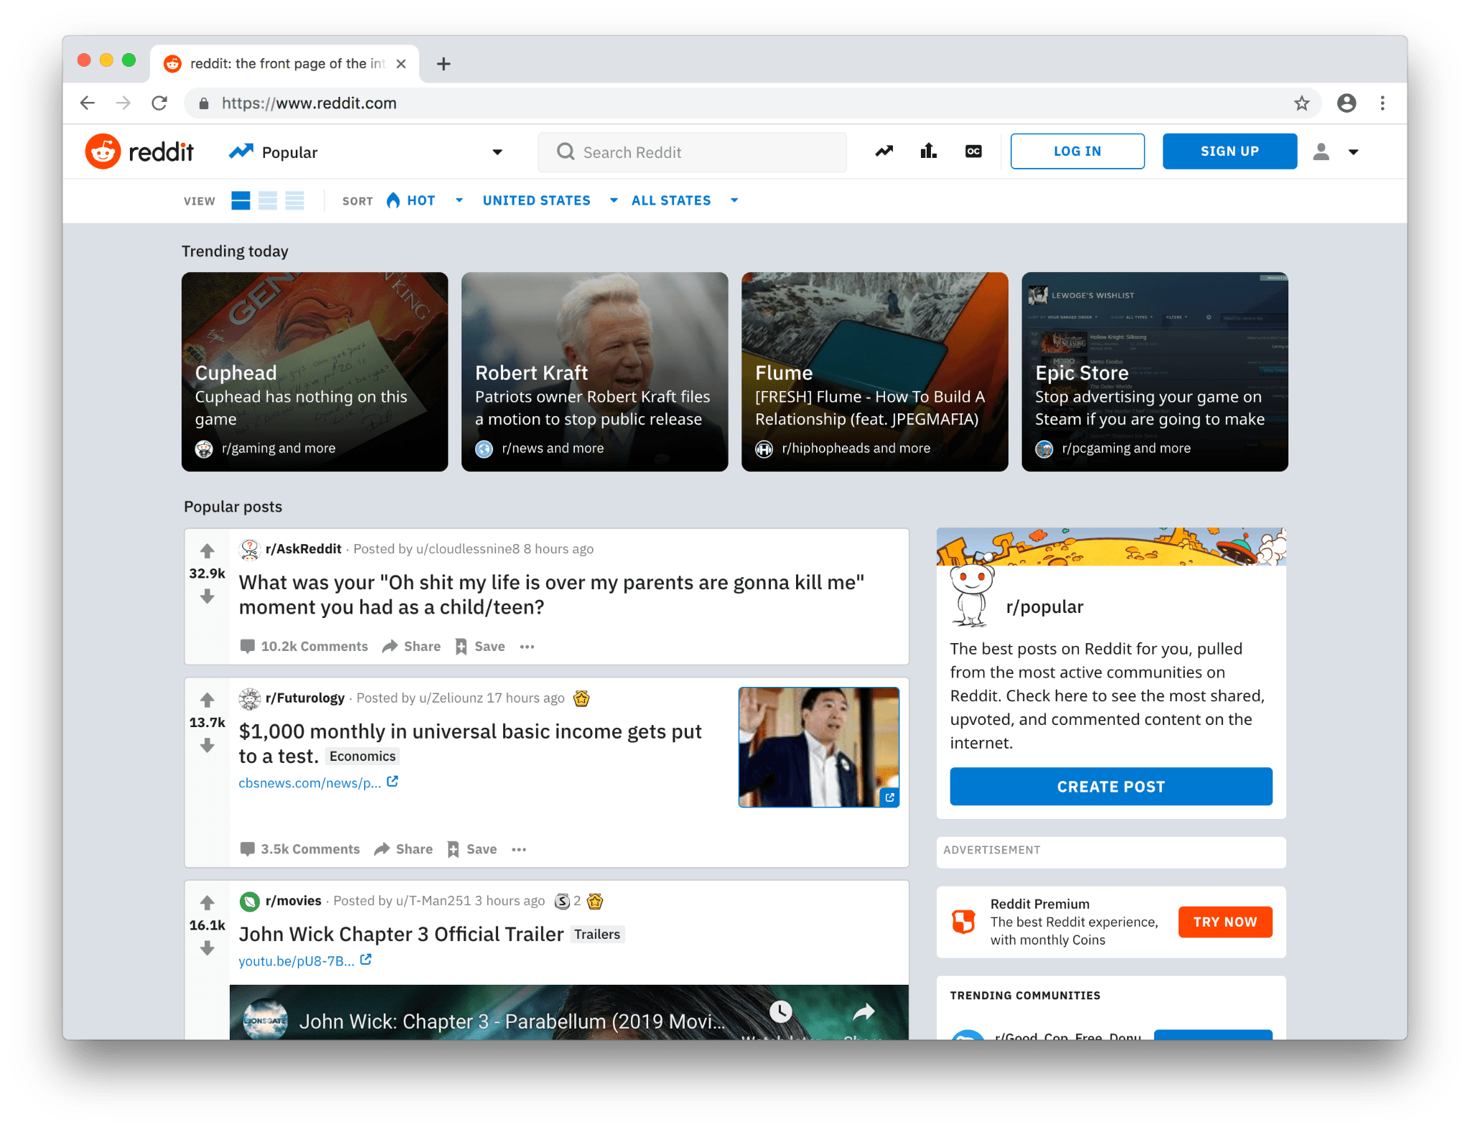
Task: Switch to card view layout
Action: click(240, 201)
